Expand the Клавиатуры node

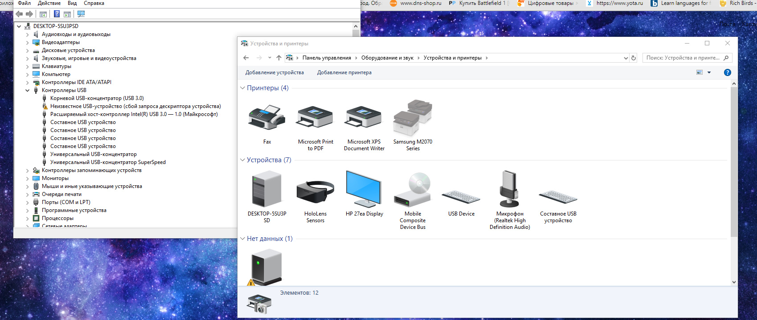pos(27,66)
